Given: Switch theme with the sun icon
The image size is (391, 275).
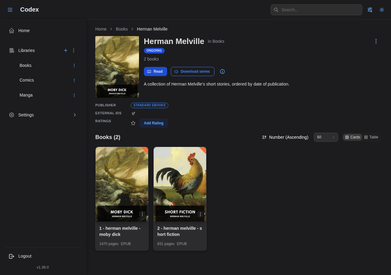Looking at the screenshot, I should click(x=382, y=10).
